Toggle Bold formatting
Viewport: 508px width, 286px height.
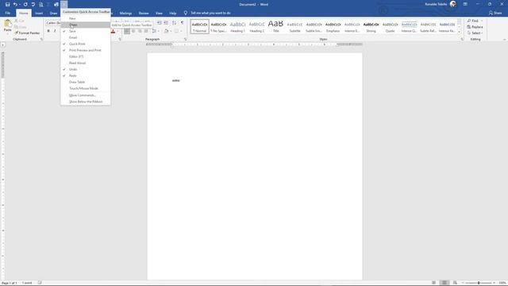click(x=48, y=31)
